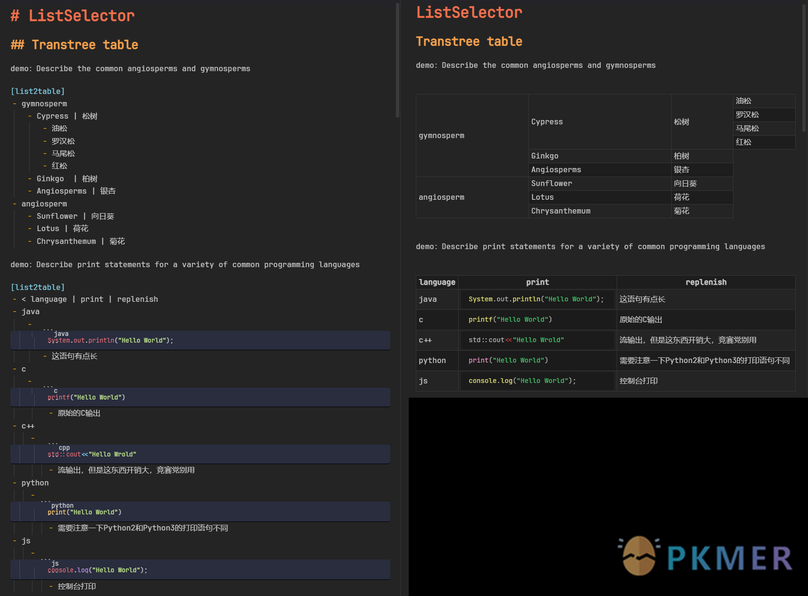
Task: Click the 'Sunflower | 向日葵' list line
Action: pyautogui.click(x=75, y=216)
